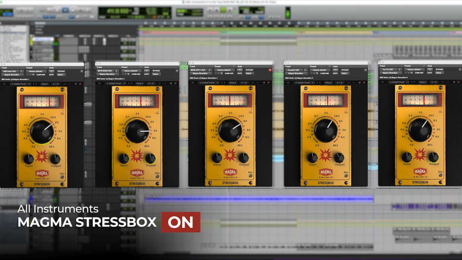Click the starburst emblem on Vox Ctrl AUX StressBox
The width and height of the screenshot is (462, 260).
coord(420,154)
